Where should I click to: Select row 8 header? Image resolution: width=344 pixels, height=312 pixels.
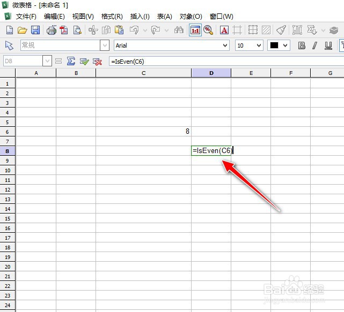pos(8,151)
